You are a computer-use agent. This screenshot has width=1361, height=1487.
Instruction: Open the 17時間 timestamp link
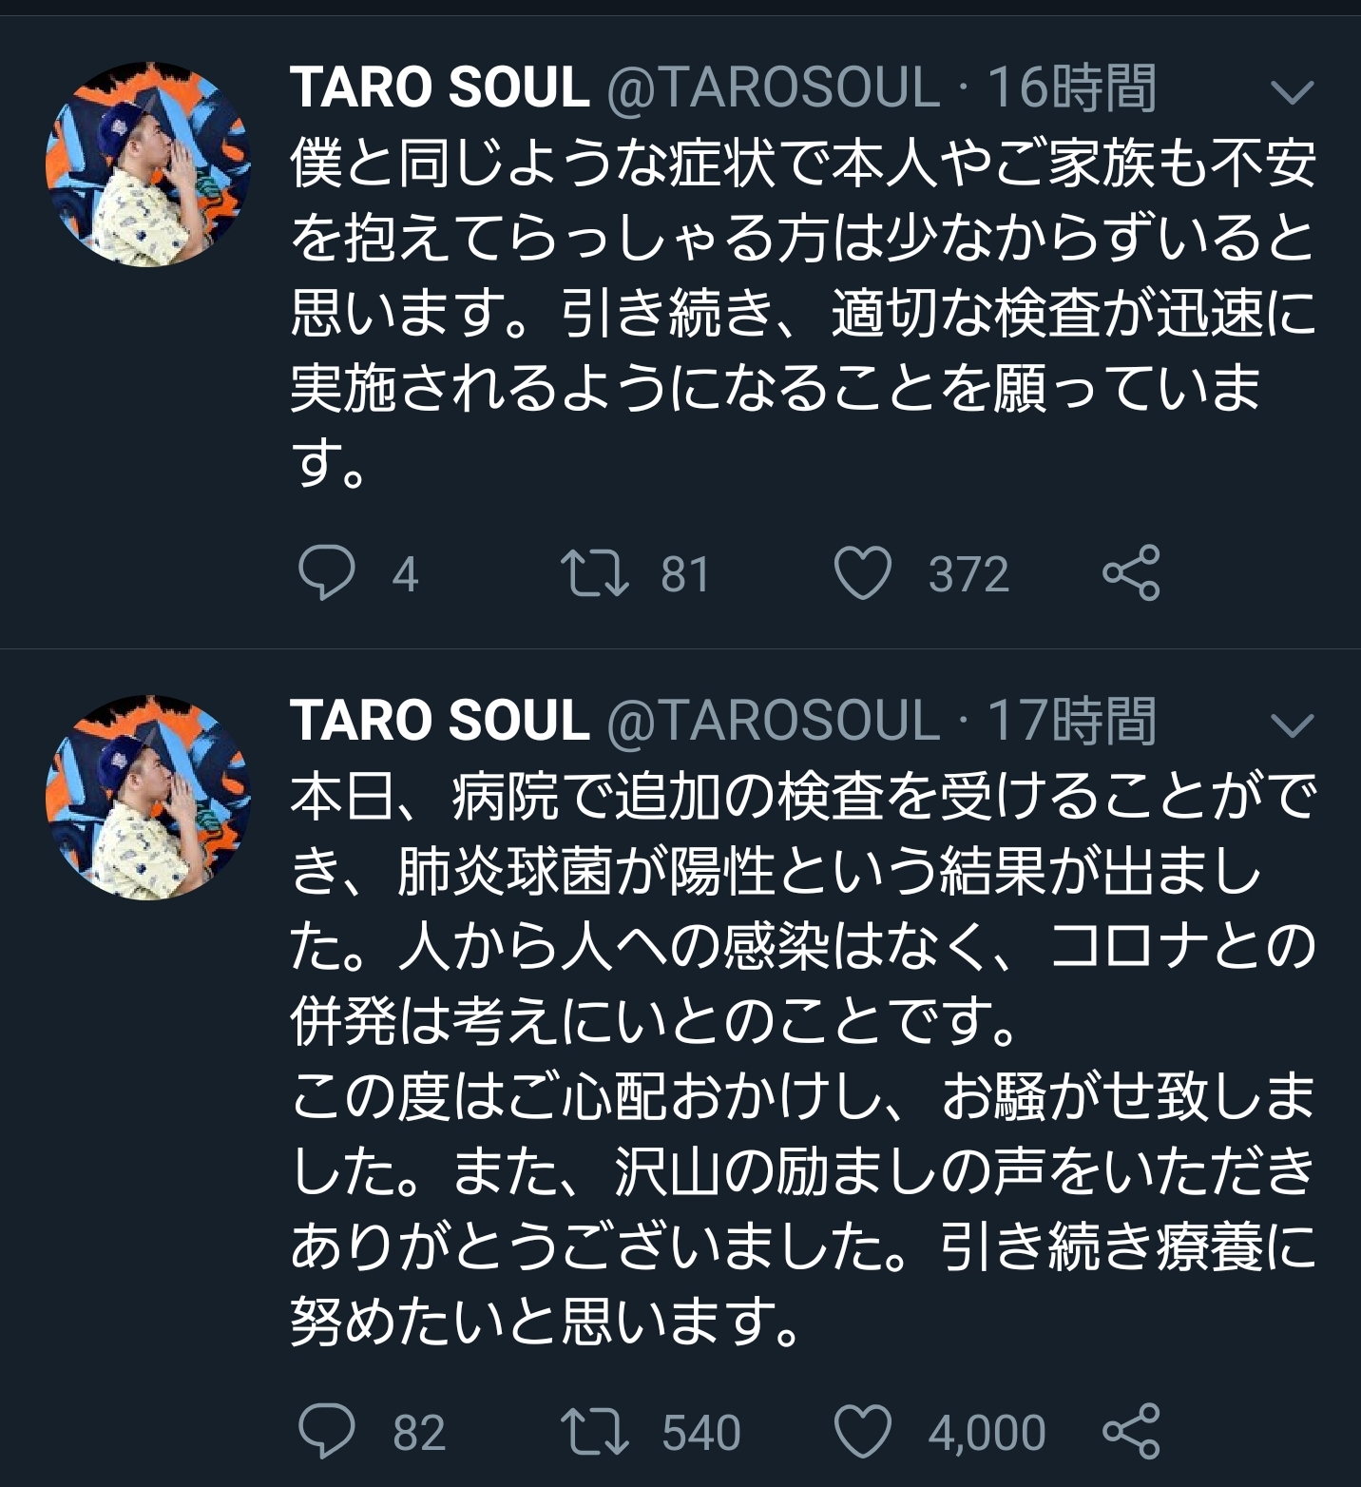coord(1071,721)
